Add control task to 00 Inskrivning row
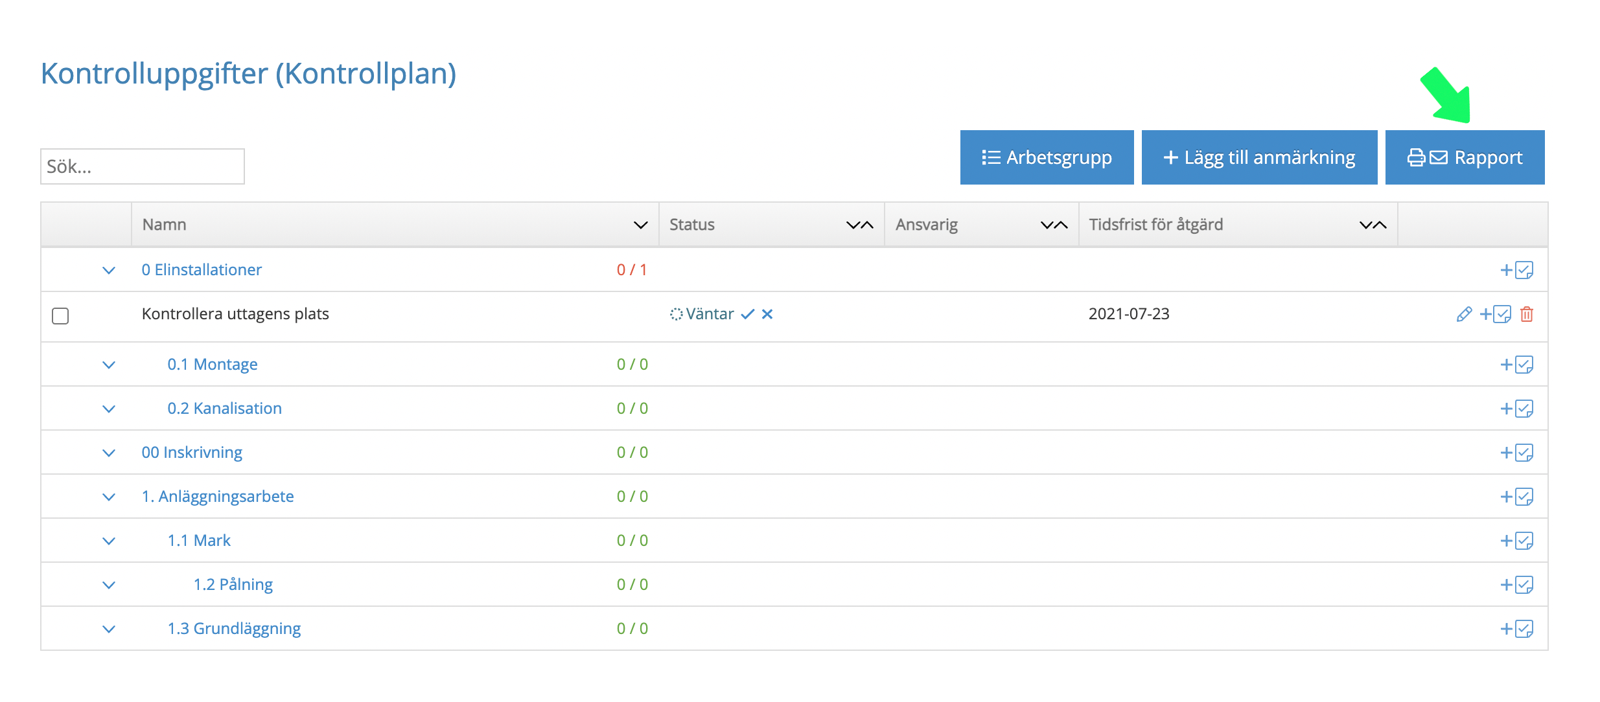Screen dimensions: 1600x702 (x=1516, y=453)
